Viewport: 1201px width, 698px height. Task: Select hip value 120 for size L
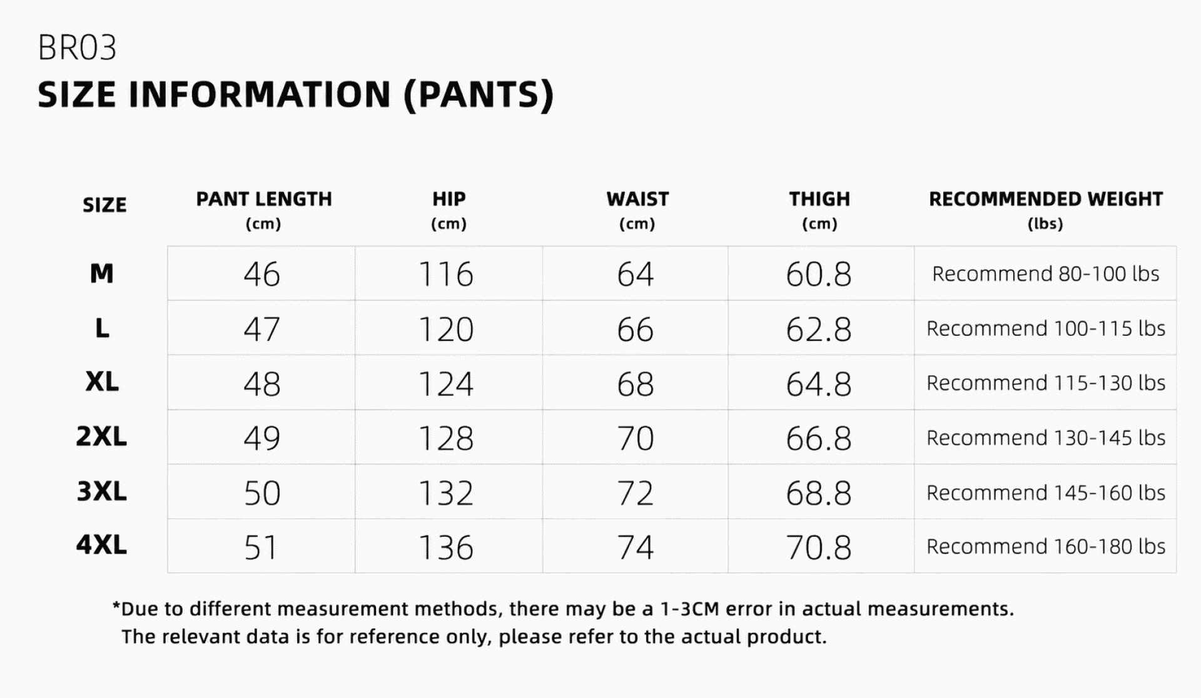pyautogui.click(x=446, y=329)
